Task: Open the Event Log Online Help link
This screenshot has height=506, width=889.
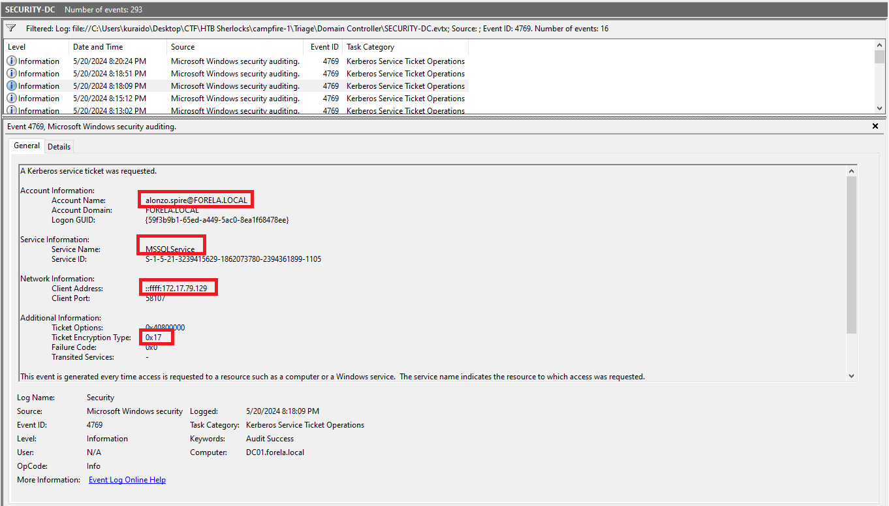Action: [x=127, y=480]
